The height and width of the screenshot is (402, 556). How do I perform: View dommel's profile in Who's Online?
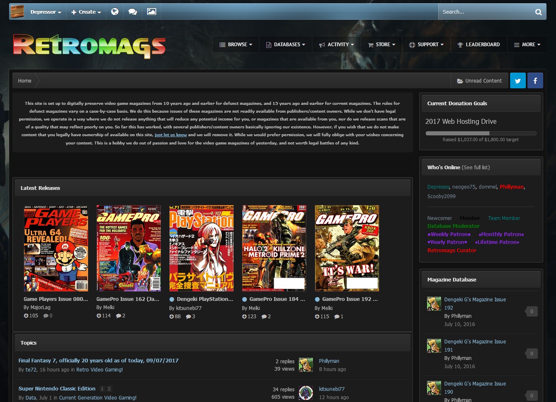point(488,187)
